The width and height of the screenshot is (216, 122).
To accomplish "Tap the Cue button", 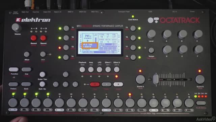I will tap(26, 69).
